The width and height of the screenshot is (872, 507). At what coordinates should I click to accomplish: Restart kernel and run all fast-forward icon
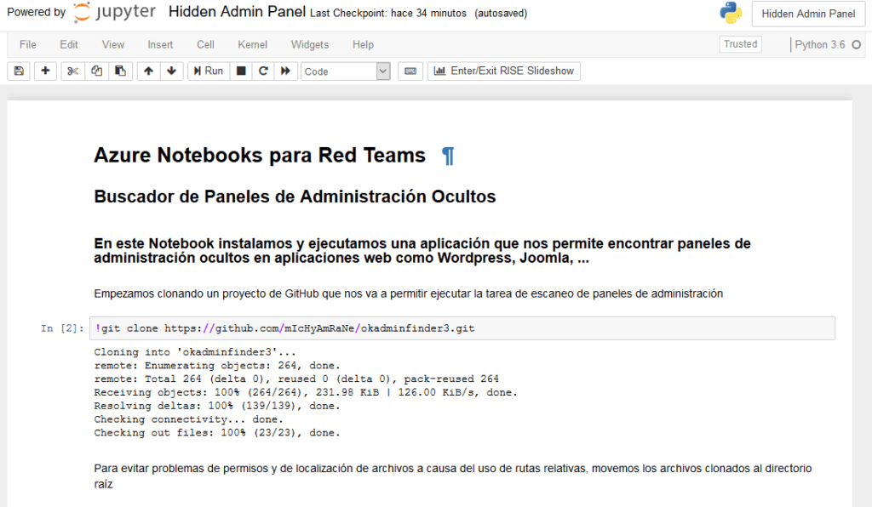click(x=286, y=71)
